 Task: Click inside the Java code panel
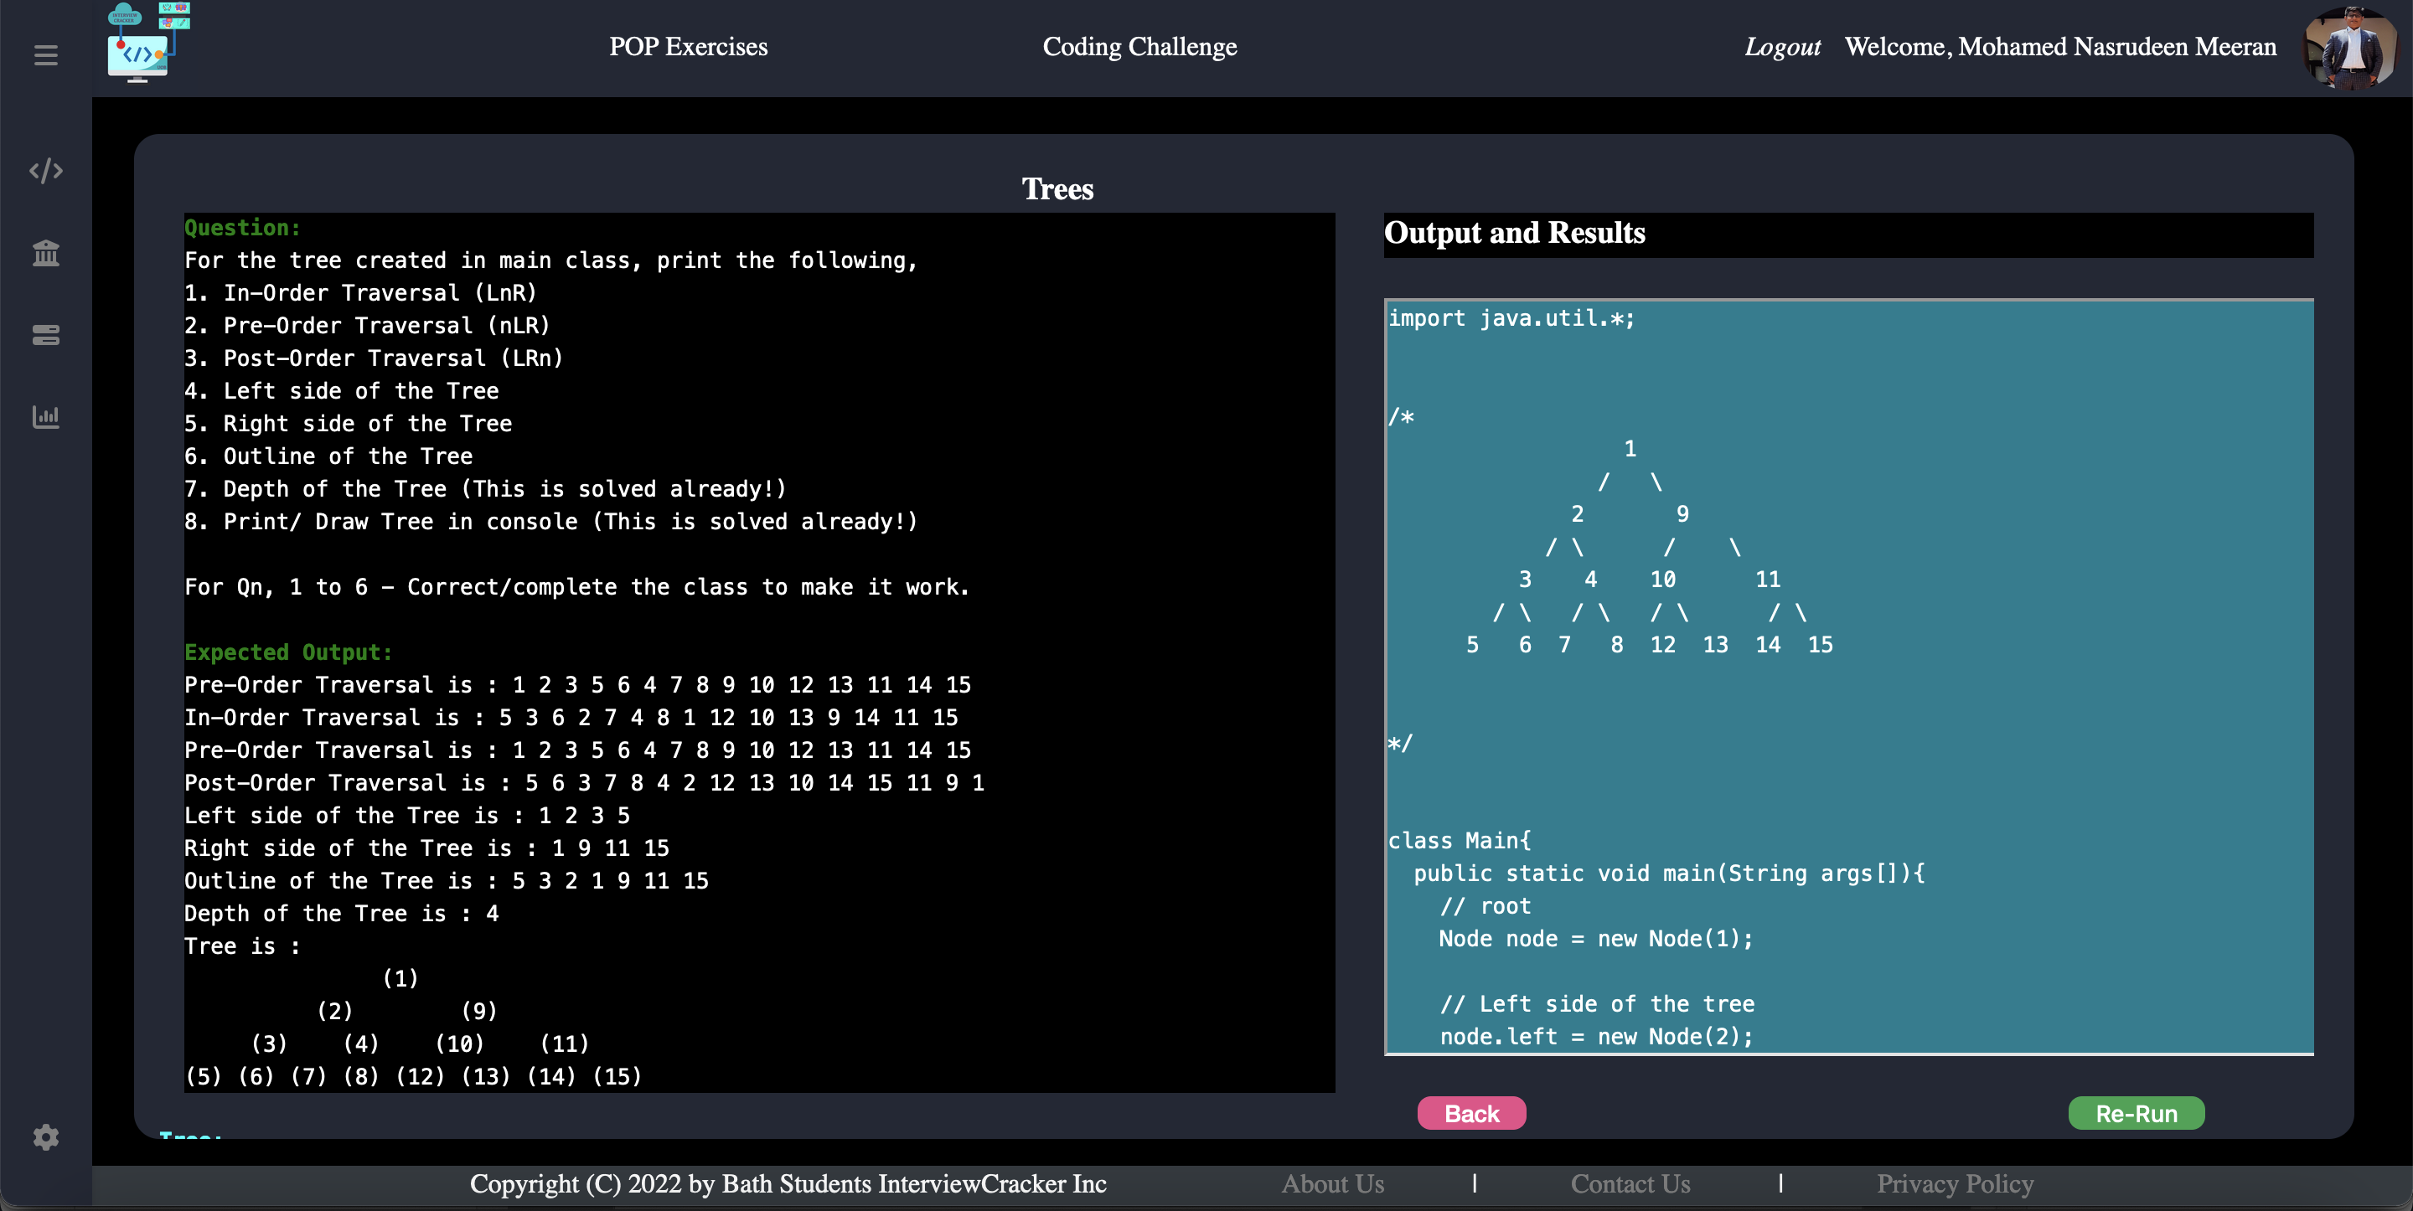[x=1845, y=656]
